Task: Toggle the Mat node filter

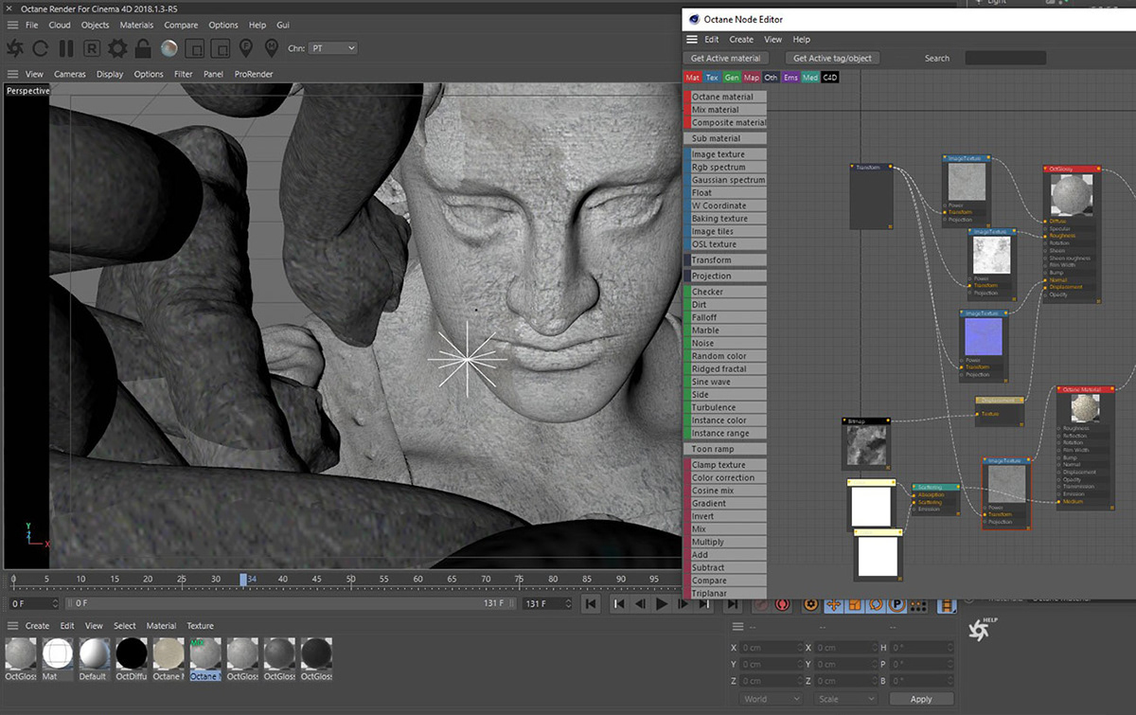Action: click(692, 78)
